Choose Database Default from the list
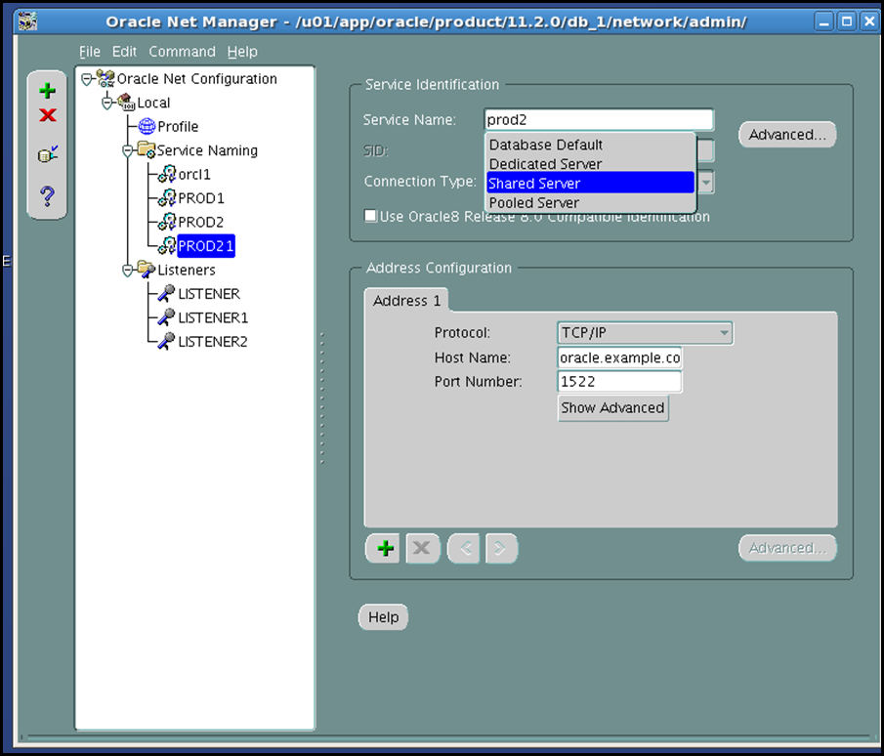This screenshot has width=884, height=756. coord(590,145)
